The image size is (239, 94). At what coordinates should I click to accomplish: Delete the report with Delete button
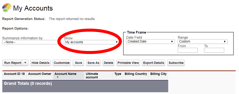tap(108, 63)
